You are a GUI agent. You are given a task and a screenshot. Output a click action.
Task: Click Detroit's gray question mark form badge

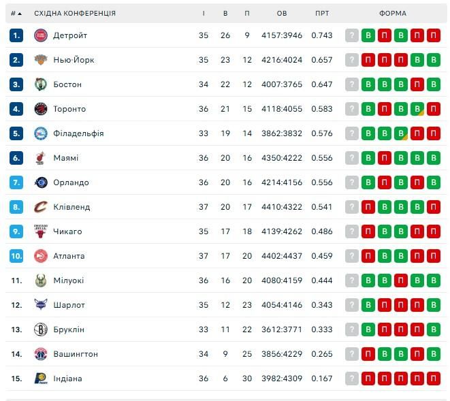click(x=351, y=35)
